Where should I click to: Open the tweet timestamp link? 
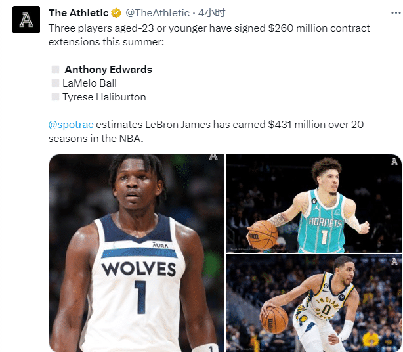click(x=211, y=12)
